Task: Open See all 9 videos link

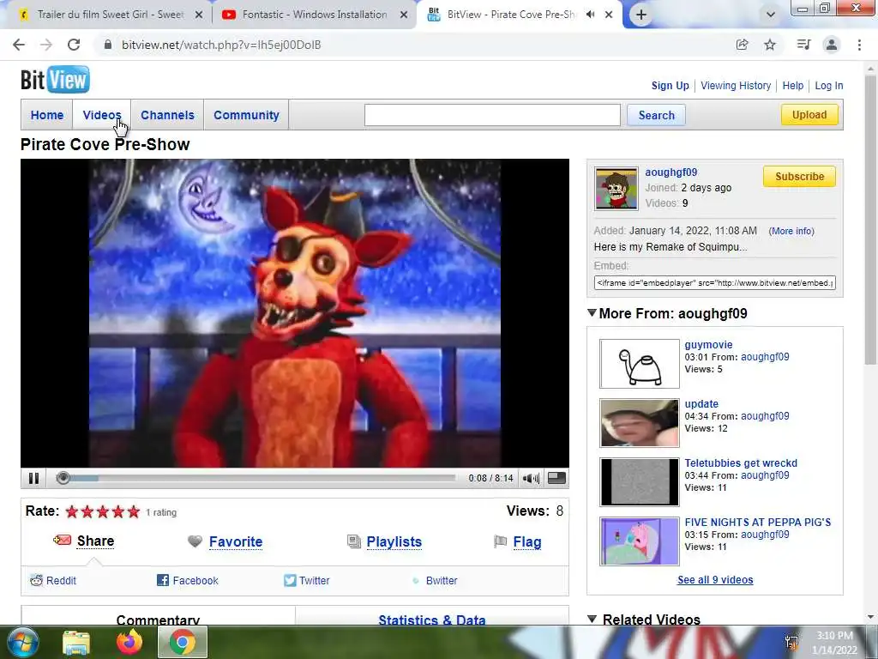Action: (715, 580)
